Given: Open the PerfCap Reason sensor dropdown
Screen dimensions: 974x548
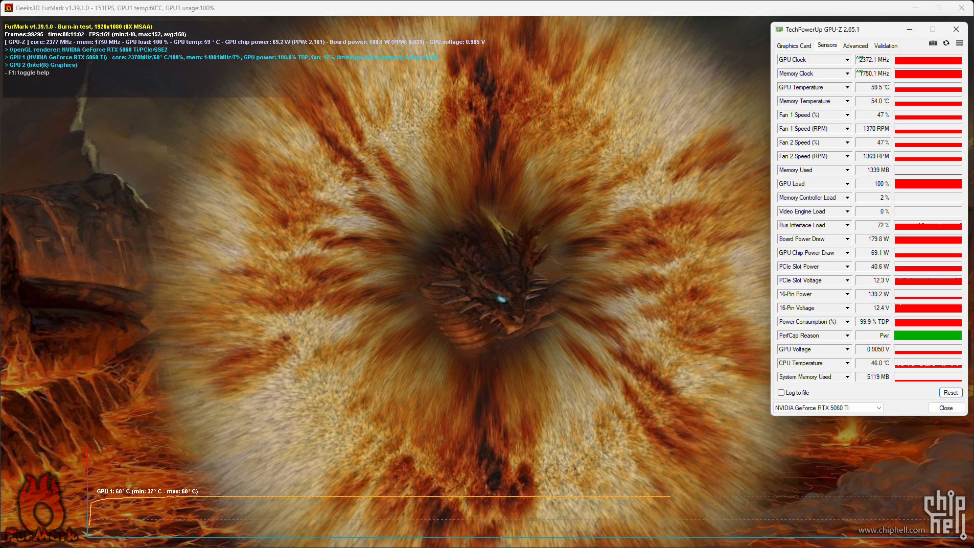Looking at the screenshot, I should [x=847, y=336].
